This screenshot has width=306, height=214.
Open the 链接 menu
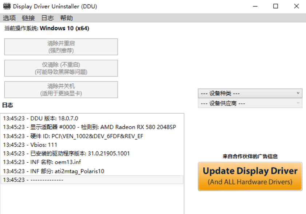[28, 18]
